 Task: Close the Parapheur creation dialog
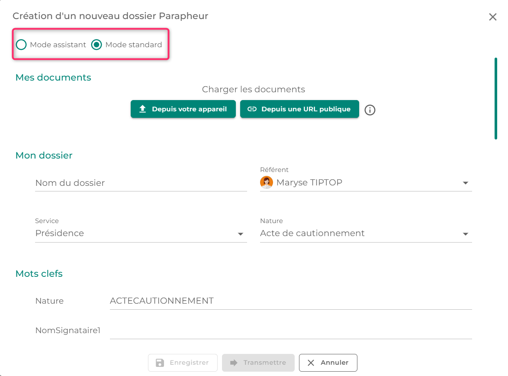(x=493, y=17)
